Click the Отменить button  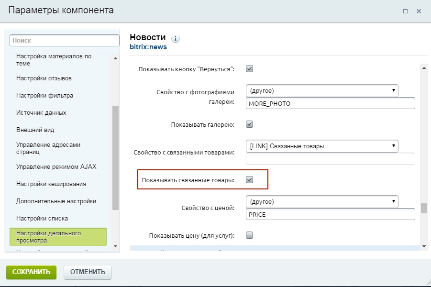pos(88,272)
